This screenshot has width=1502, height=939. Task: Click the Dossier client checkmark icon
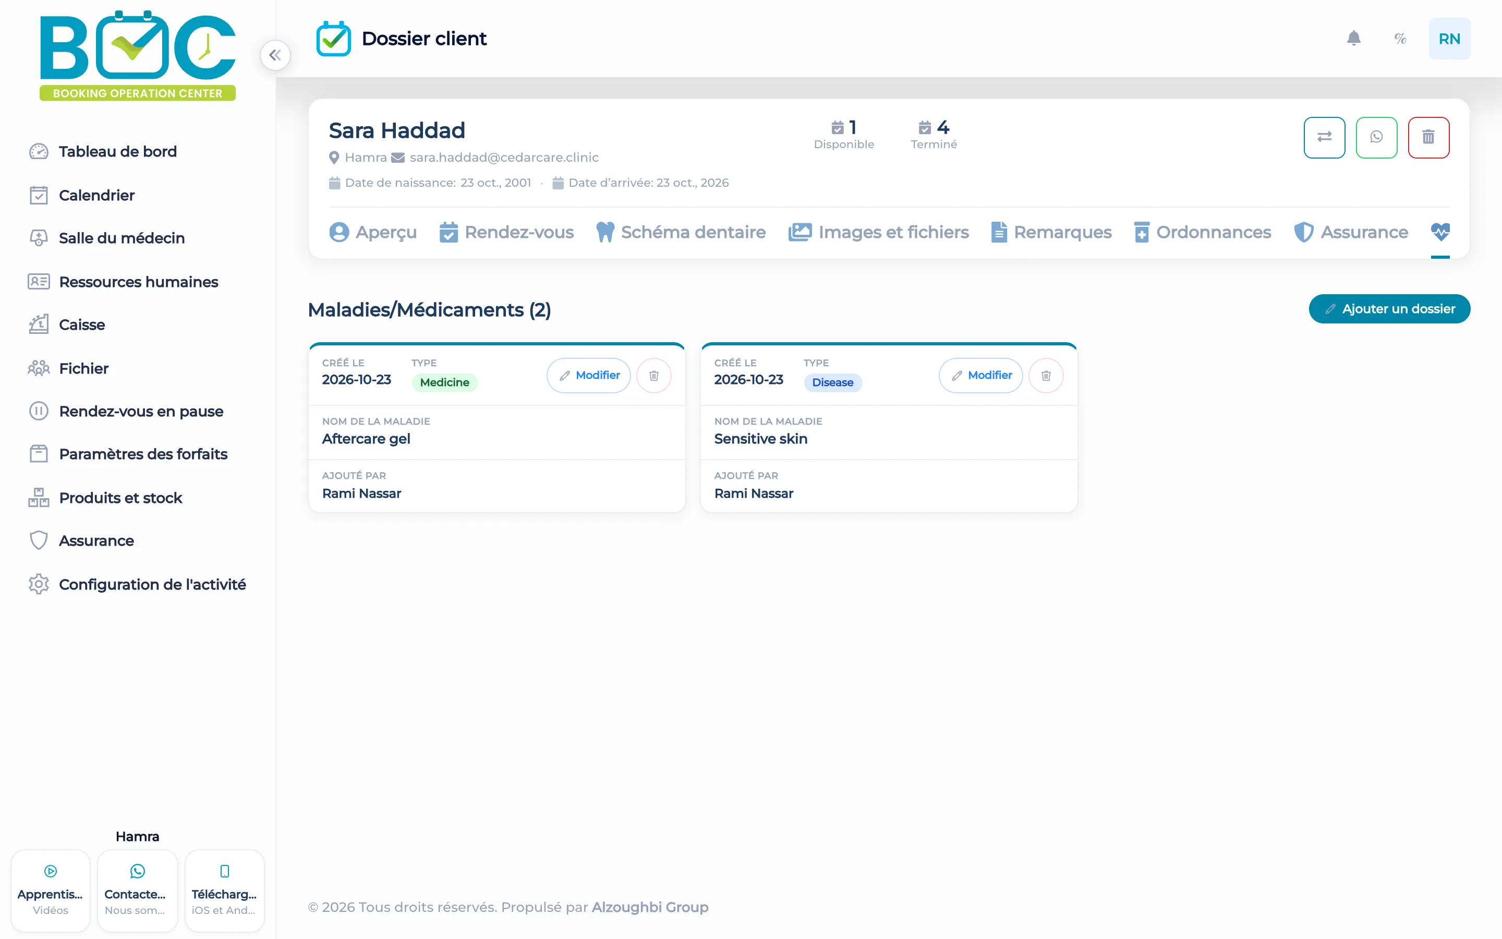(x=333, y=39)
